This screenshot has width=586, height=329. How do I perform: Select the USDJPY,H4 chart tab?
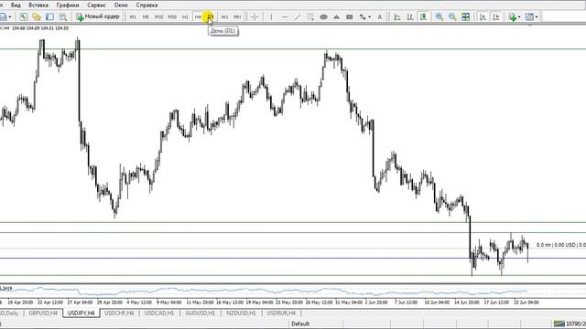81,313
